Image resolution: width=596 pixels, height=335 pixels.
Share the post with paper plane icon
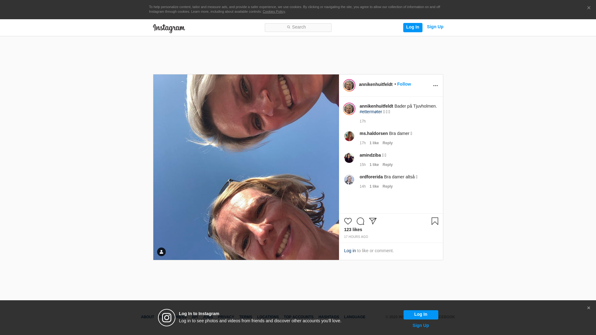(x=372, y=221)
